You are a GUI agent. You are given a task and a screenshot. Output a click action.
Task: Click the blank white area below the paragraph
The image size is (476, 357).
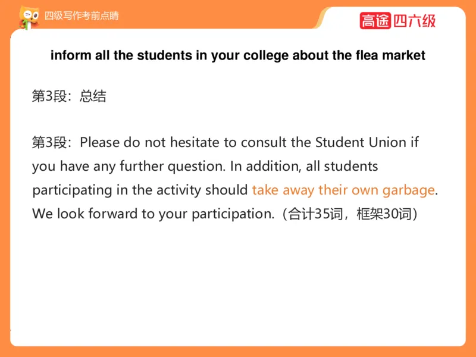click(238, 286)
